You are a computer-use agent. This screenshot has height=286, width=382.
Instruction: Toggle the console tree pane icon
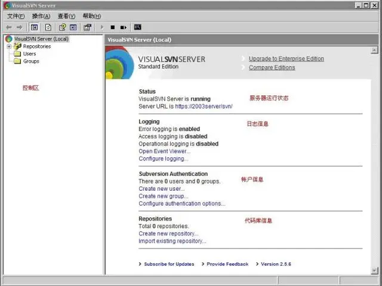[x=34, y=27]
